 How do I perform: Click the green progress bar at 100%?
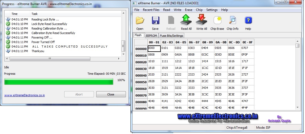click(x=59, y=81)
